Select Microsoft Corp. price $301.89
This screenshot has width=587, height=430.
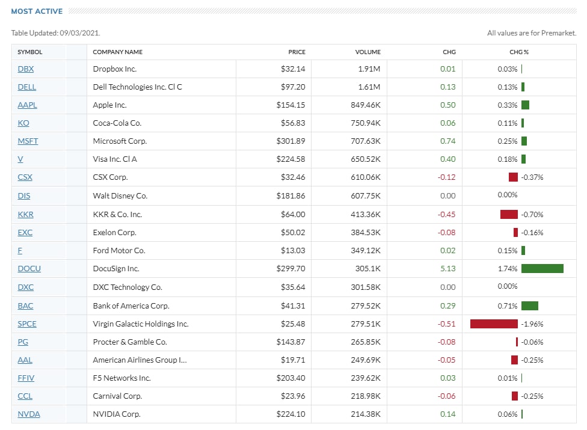click(x=291, y=141)
